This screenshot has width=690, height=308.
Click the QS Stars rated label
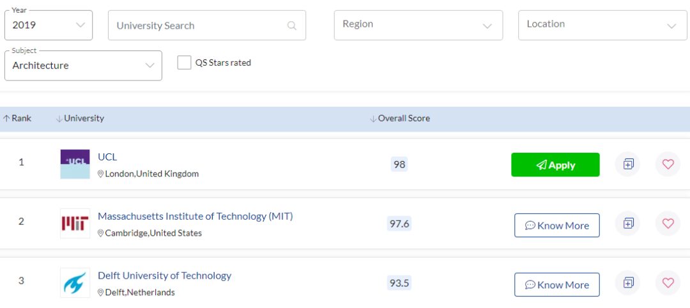[x=223, y=63]
